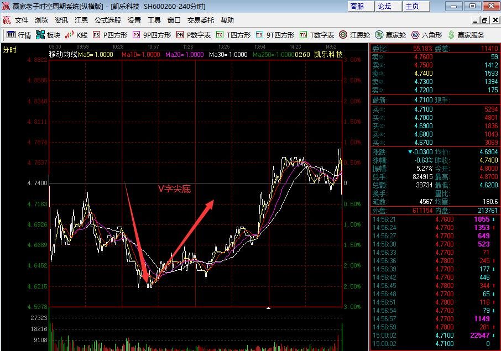Switch to K线 candlestick chart
501x351 pixels.
point(76,35)
